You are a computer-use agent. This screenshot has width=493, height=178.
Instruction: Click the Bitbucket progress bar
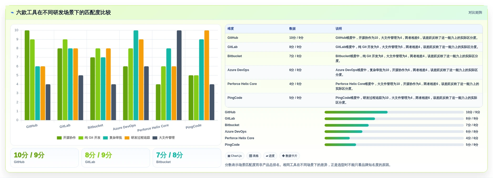(394, 125)
